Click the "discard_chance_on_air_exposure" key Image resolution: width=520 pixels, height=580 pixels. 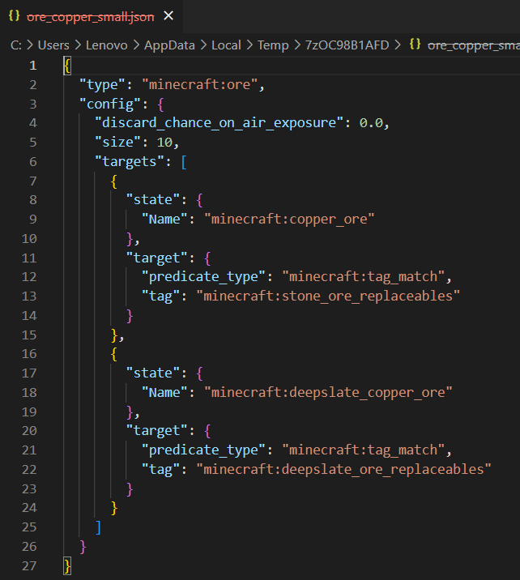click(220, 123)
